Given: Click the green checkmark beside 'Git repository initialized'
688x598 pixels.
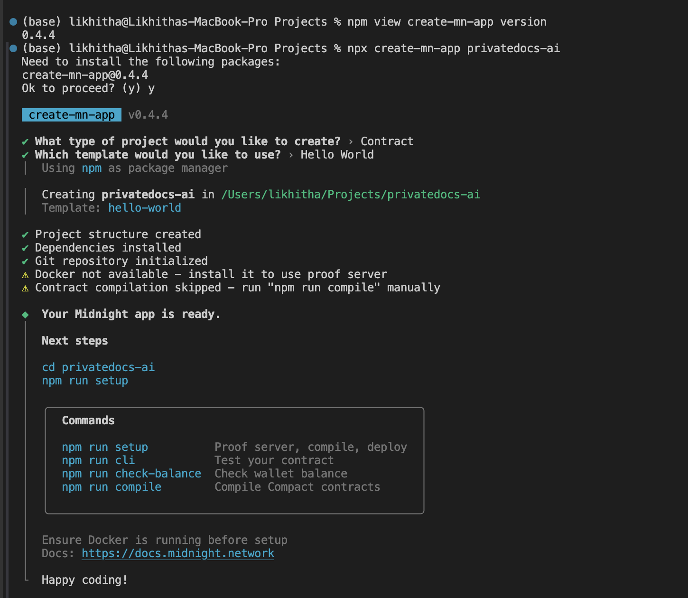Looking at the screenshot, I should (x=25, y=261).
